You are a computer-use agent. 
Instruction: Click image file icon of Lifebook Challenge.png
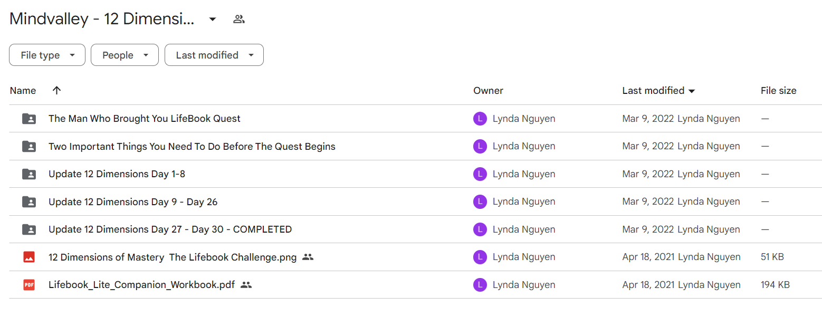click(x=29, y=257)
